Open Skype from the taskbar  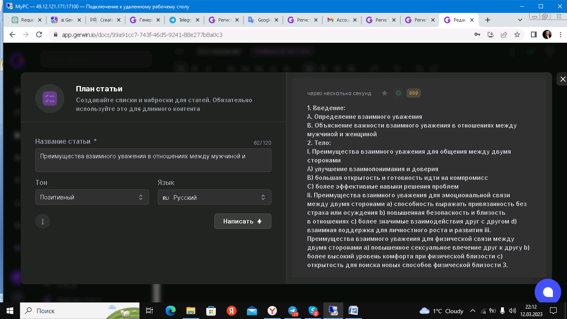click(312, 310)
